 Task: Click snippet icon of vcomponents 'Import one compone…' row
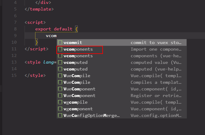click(x=60, y=49)
